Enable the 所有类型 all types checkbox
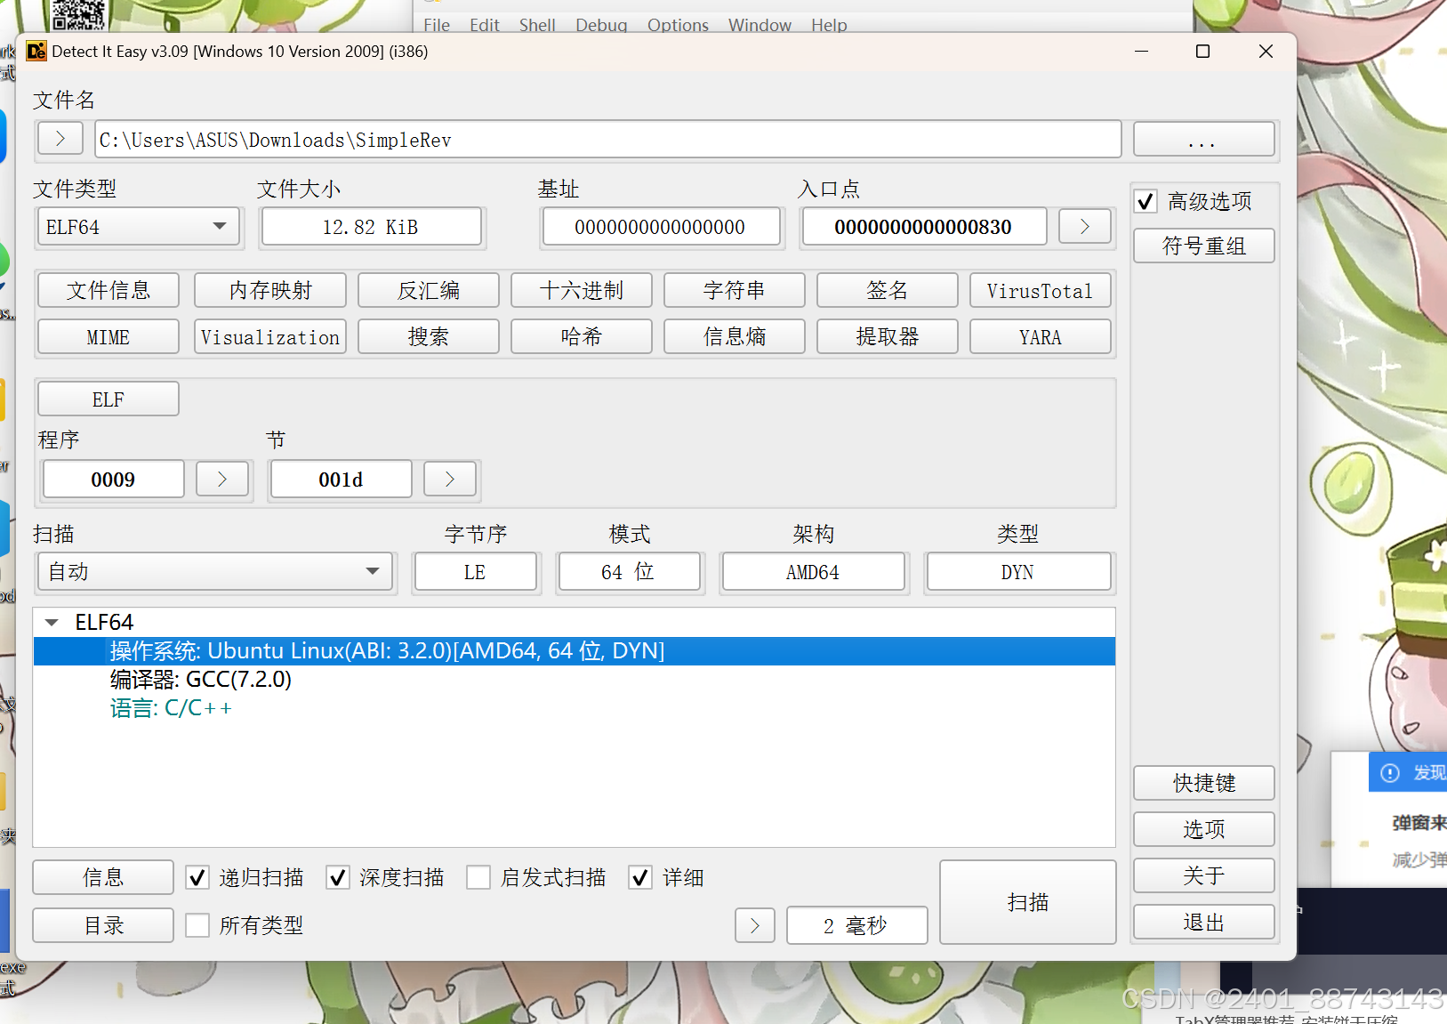 [197, 925]
